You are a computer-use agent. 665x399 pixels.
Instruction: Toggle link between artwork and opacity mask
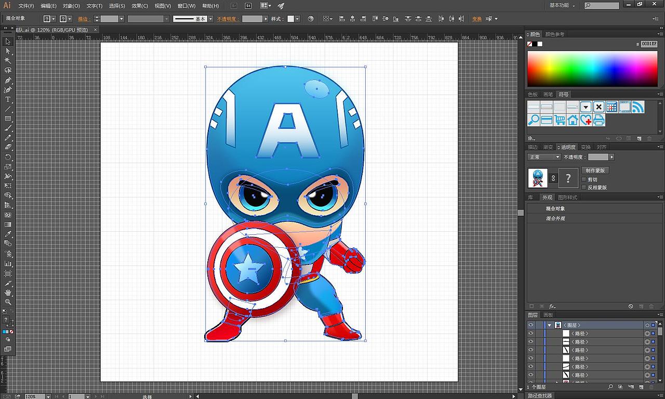point(553,178)
